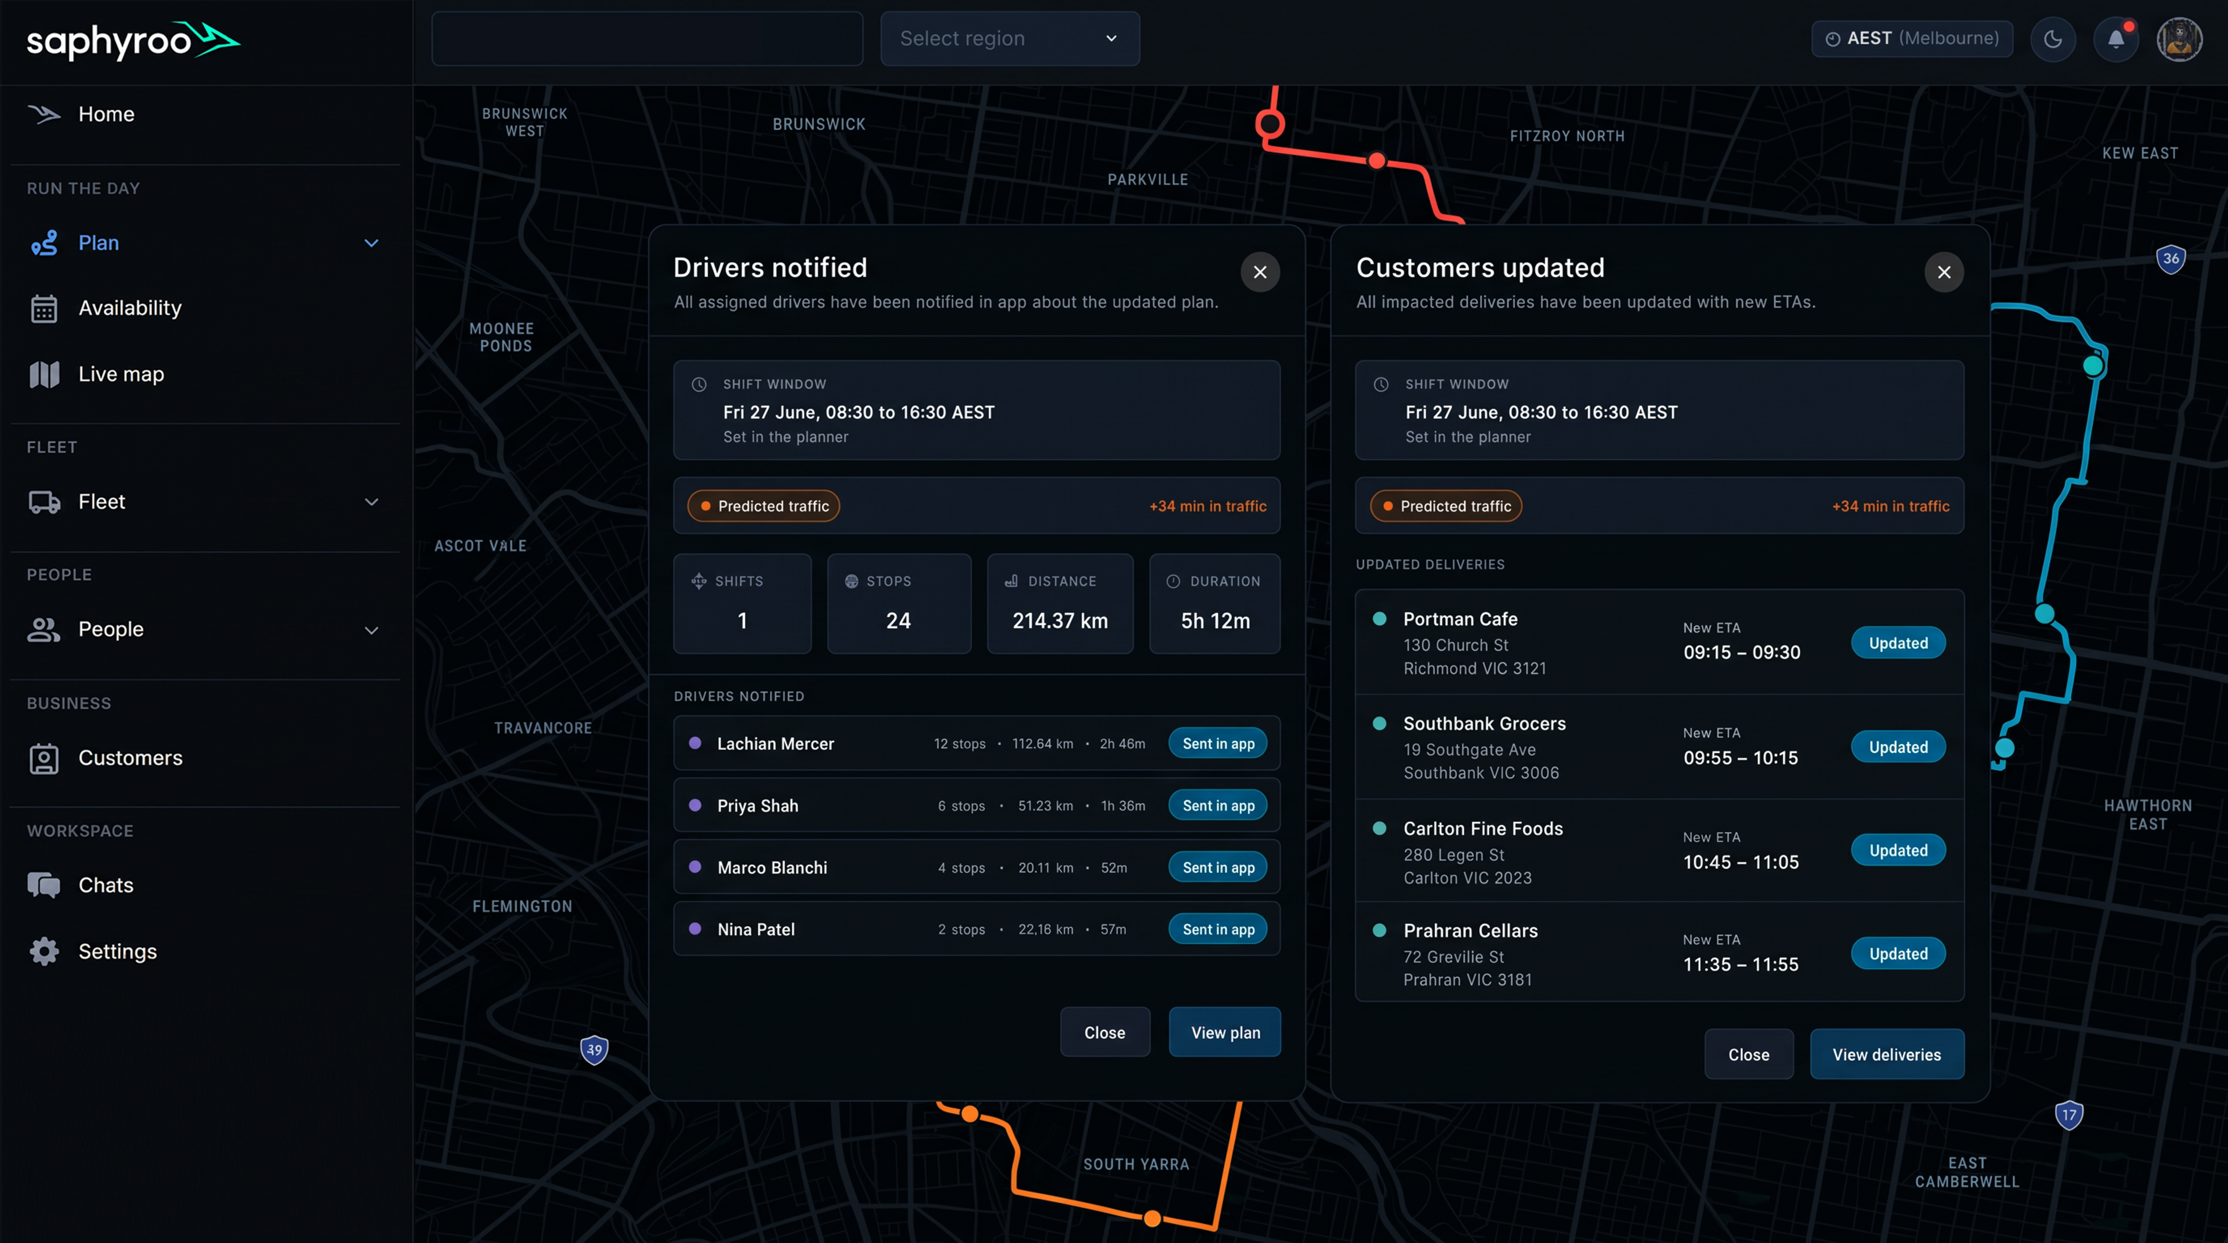This screenshot has height=1243, width=2228.
Task: Open user profile avatar
Action: point(2179,39)
